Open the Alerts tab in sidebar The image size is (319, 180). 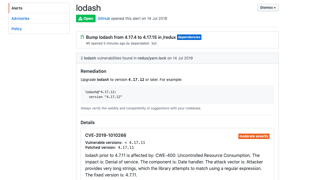pyautogui.click(x=17, y=8)
